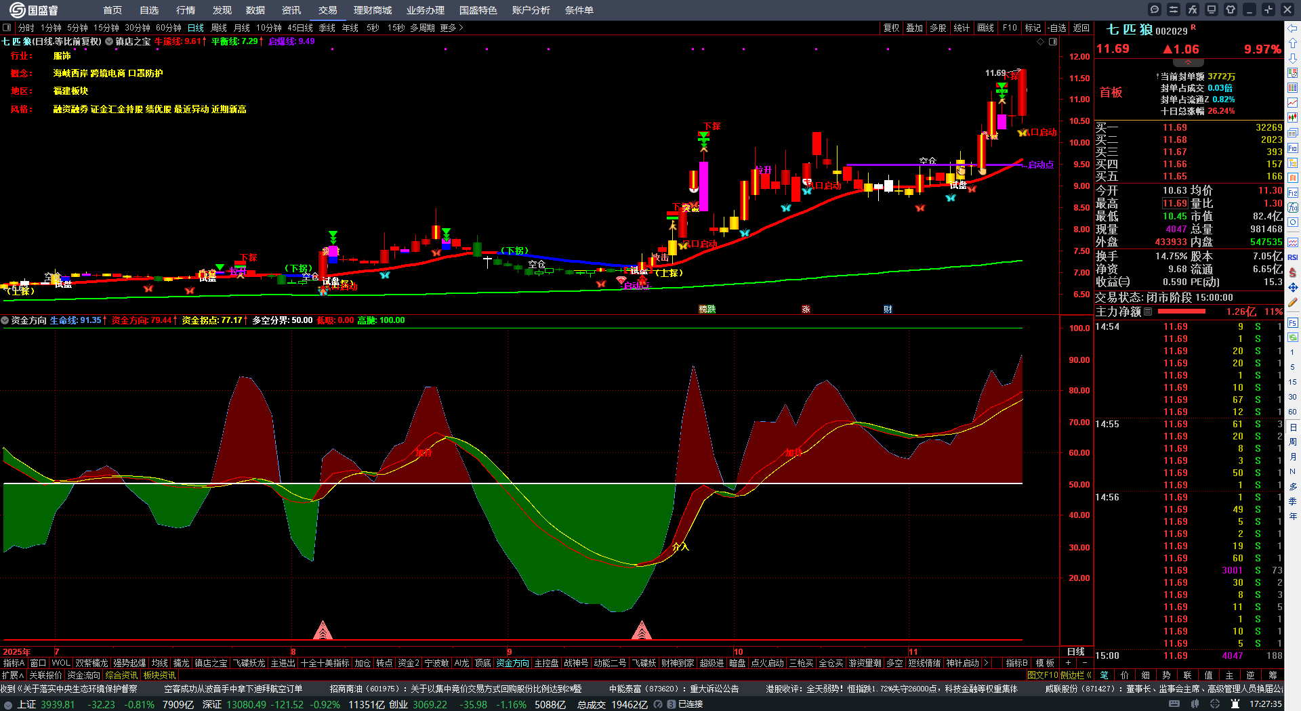Open the fx formula manager icon
1301x711 pixels.
pyautogui.click(x=1193, y=9)
